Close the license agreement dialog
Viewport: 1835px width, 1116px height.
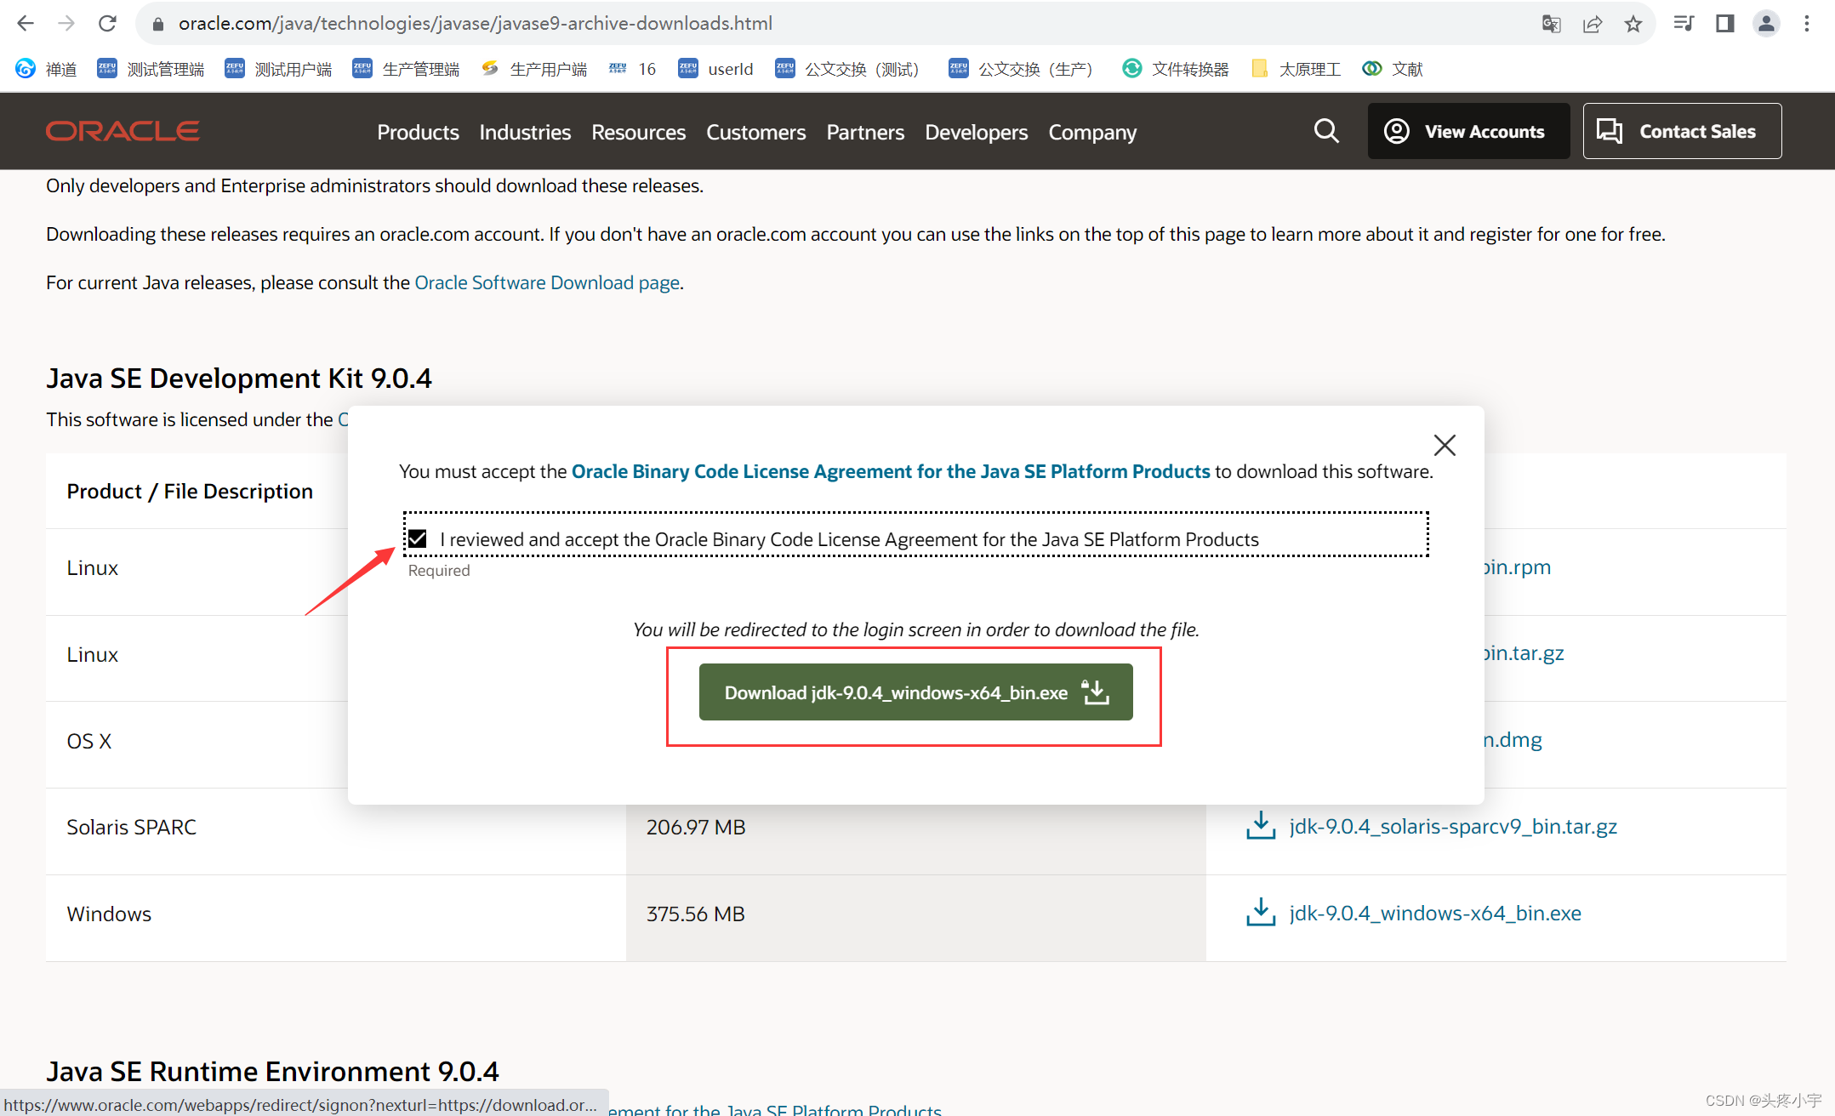click(1444, 445)
